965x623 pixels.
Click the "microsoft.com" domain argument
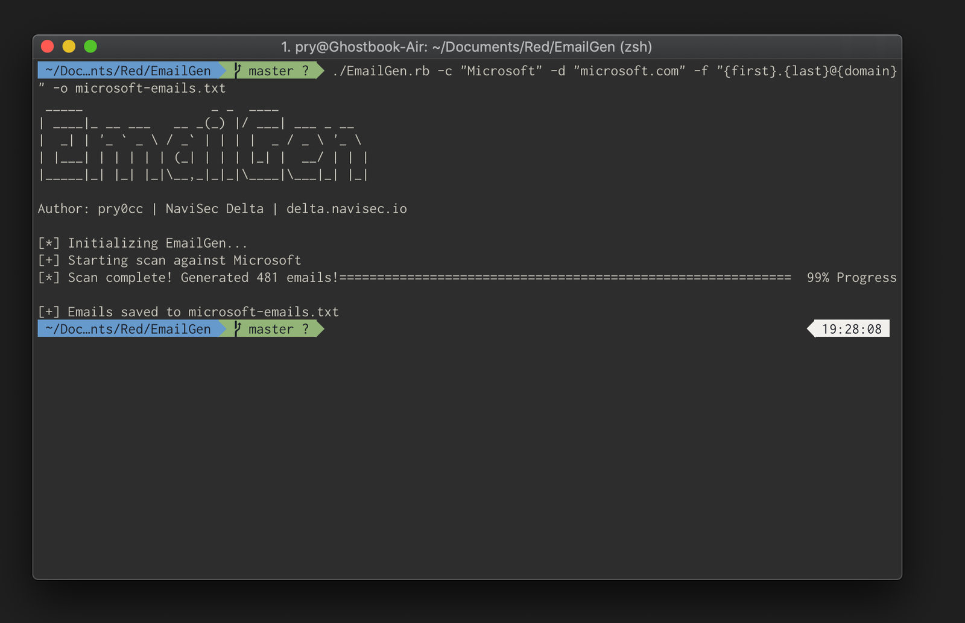(629, 71)
